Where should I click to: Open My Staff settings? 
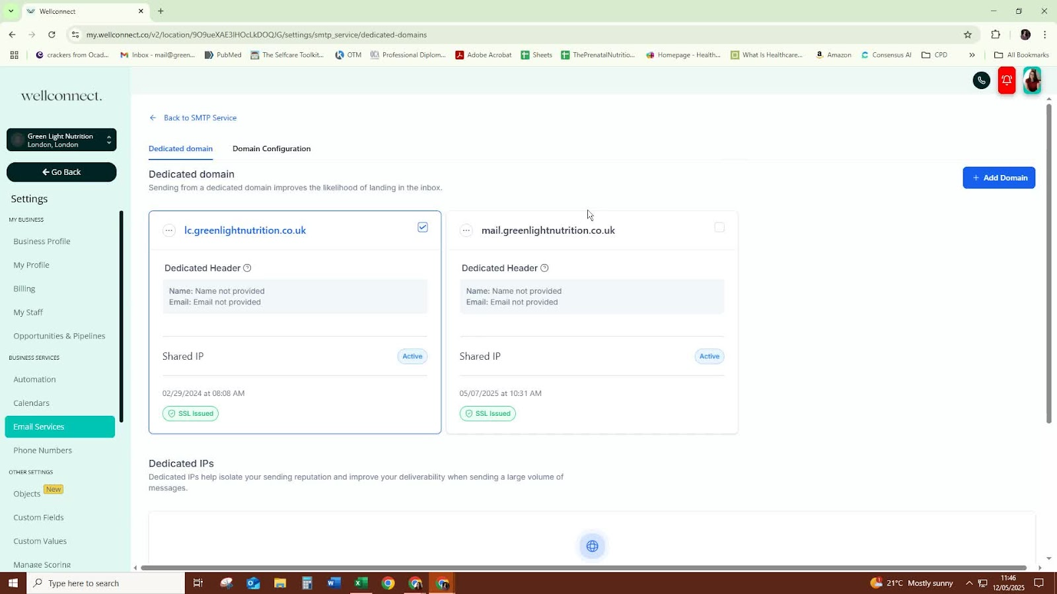[x=28, y=312]
